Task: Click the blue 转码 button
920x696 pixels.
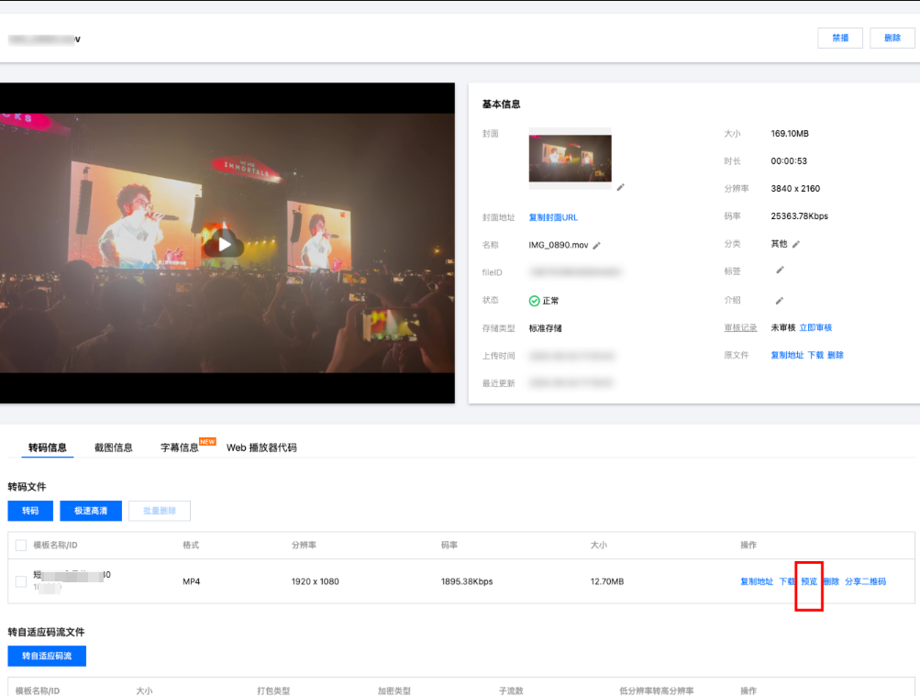Action: point(30,511)
